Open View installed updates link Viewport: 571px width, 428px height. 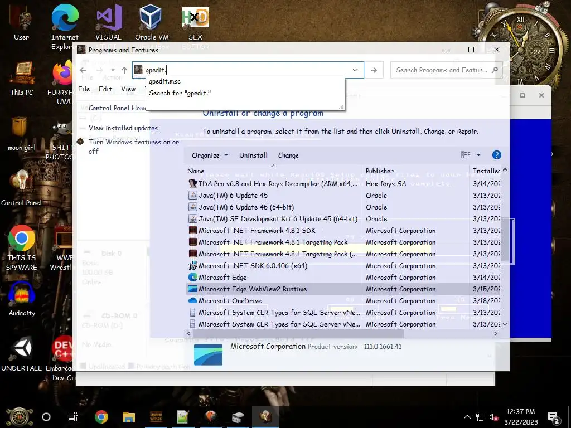coord(123,128)
